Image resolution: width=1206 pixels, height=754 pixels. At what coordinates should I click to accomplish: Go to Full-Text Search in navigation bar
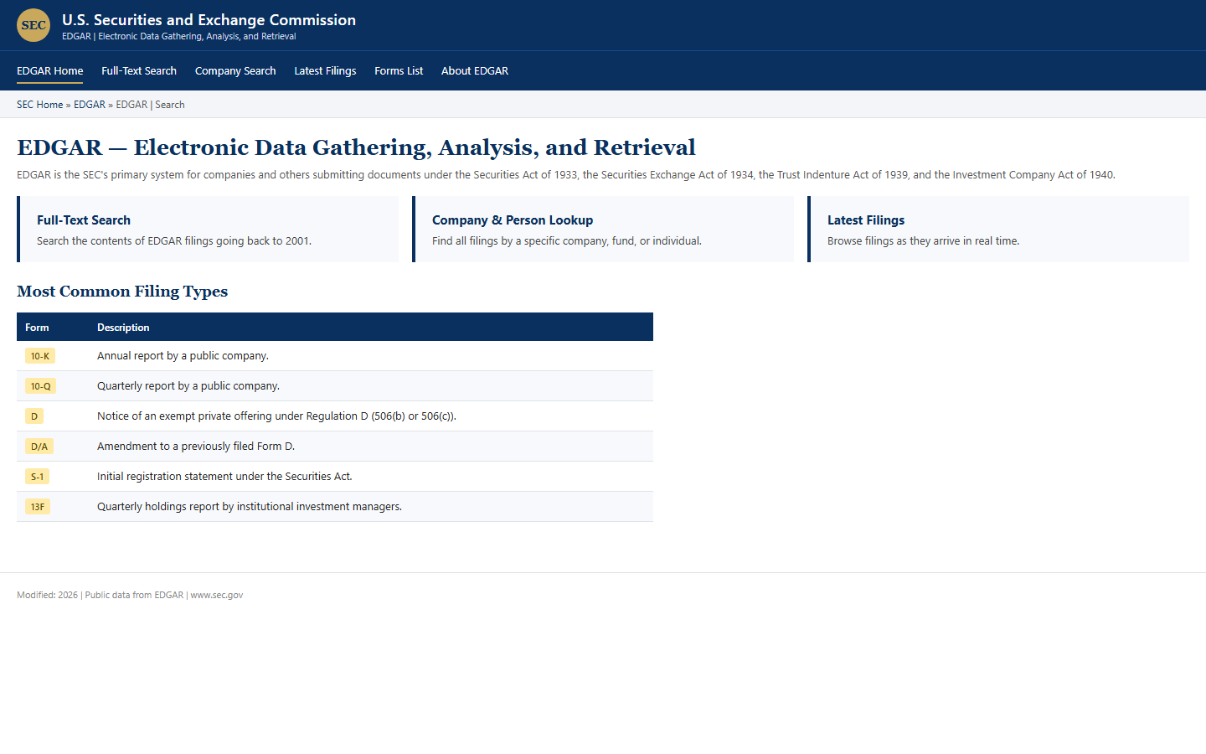point(139,71)
